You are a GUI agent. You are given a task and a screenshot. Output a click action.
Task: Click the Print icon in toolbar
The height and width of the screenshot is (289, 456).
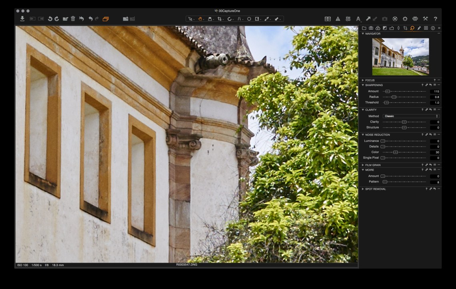[415, 19]
